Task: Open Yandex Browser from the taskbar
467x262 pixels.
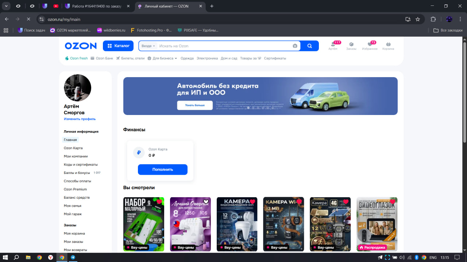Action: tap(50, 258)
